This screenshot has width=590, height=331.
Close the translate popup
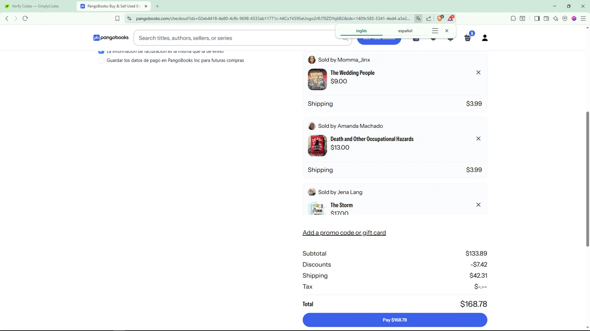pos(447,31)
